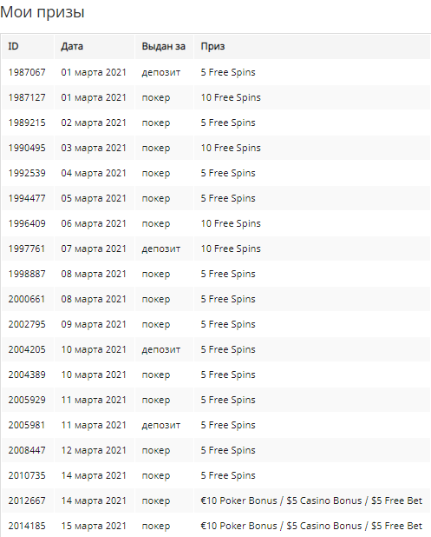The width and height of the screenshot is (431, 537).
Task: Select prize ID 1987067
Action: pyautogui.click(x=27, y=72)
